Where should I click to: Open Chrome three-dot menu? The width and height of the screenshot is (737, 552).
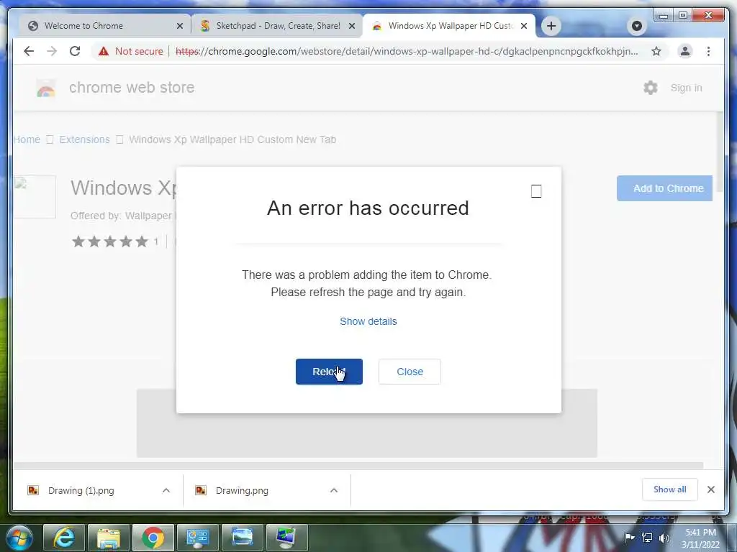[x=708, y=51]
